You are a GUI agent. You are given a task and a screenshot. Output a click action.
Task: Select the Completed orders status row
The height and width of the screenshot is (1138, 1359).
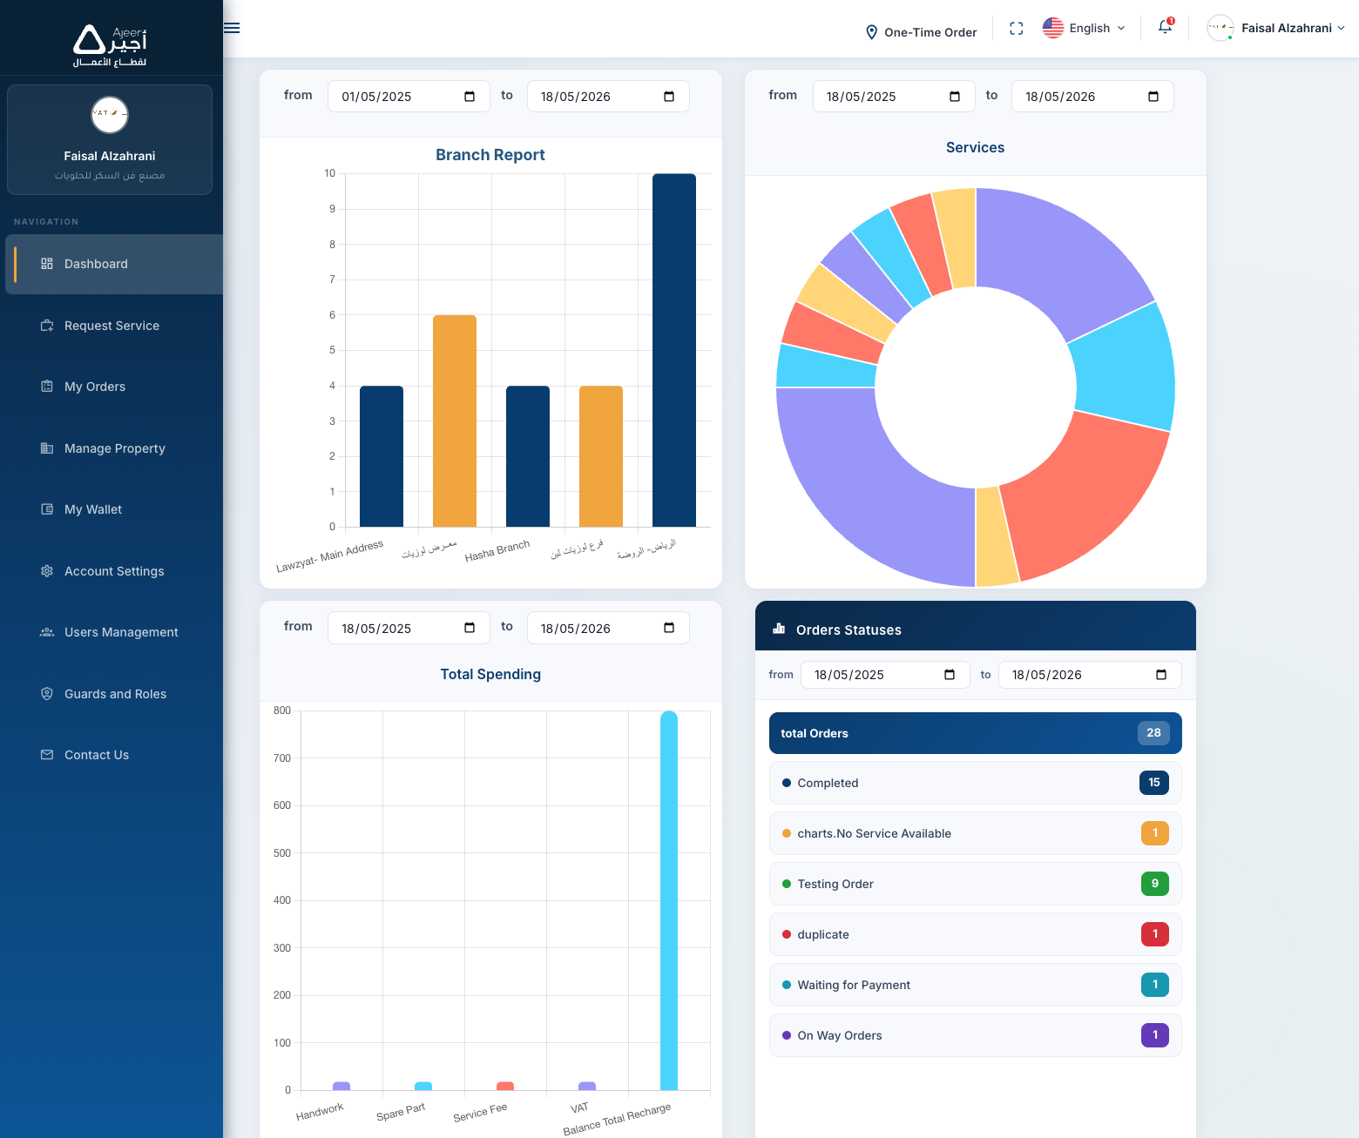pyautogui.click(x=976, y=783)
